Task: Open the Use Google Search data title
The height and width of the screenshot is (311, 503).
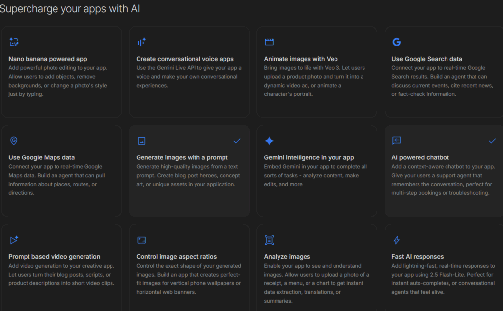Action: [x=426, y=59]
